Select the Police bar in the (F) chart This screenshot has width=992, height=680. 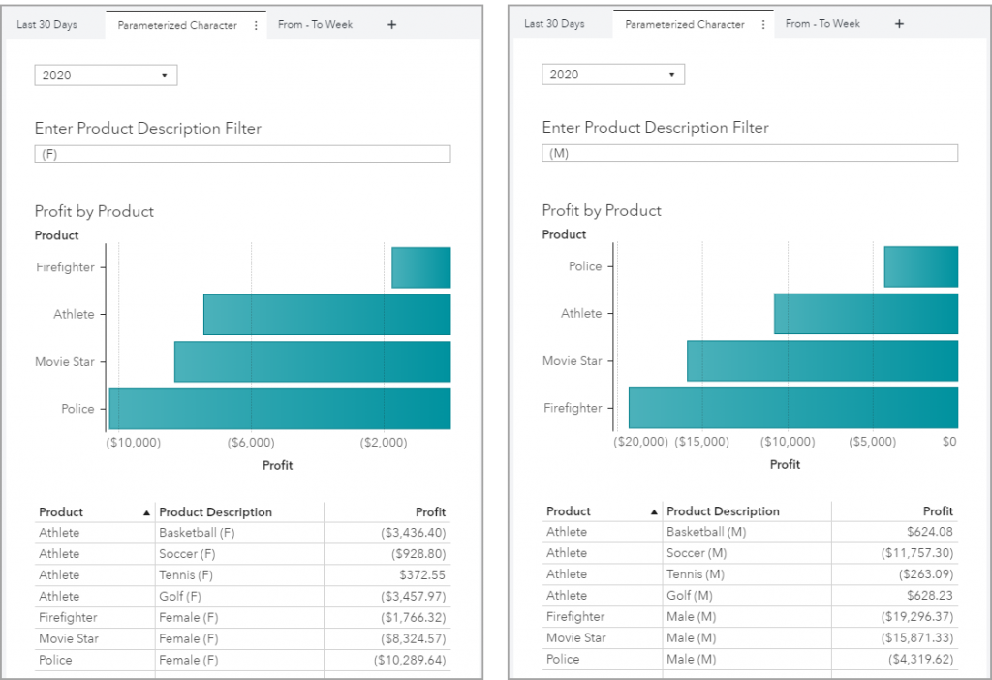[279, 409]
